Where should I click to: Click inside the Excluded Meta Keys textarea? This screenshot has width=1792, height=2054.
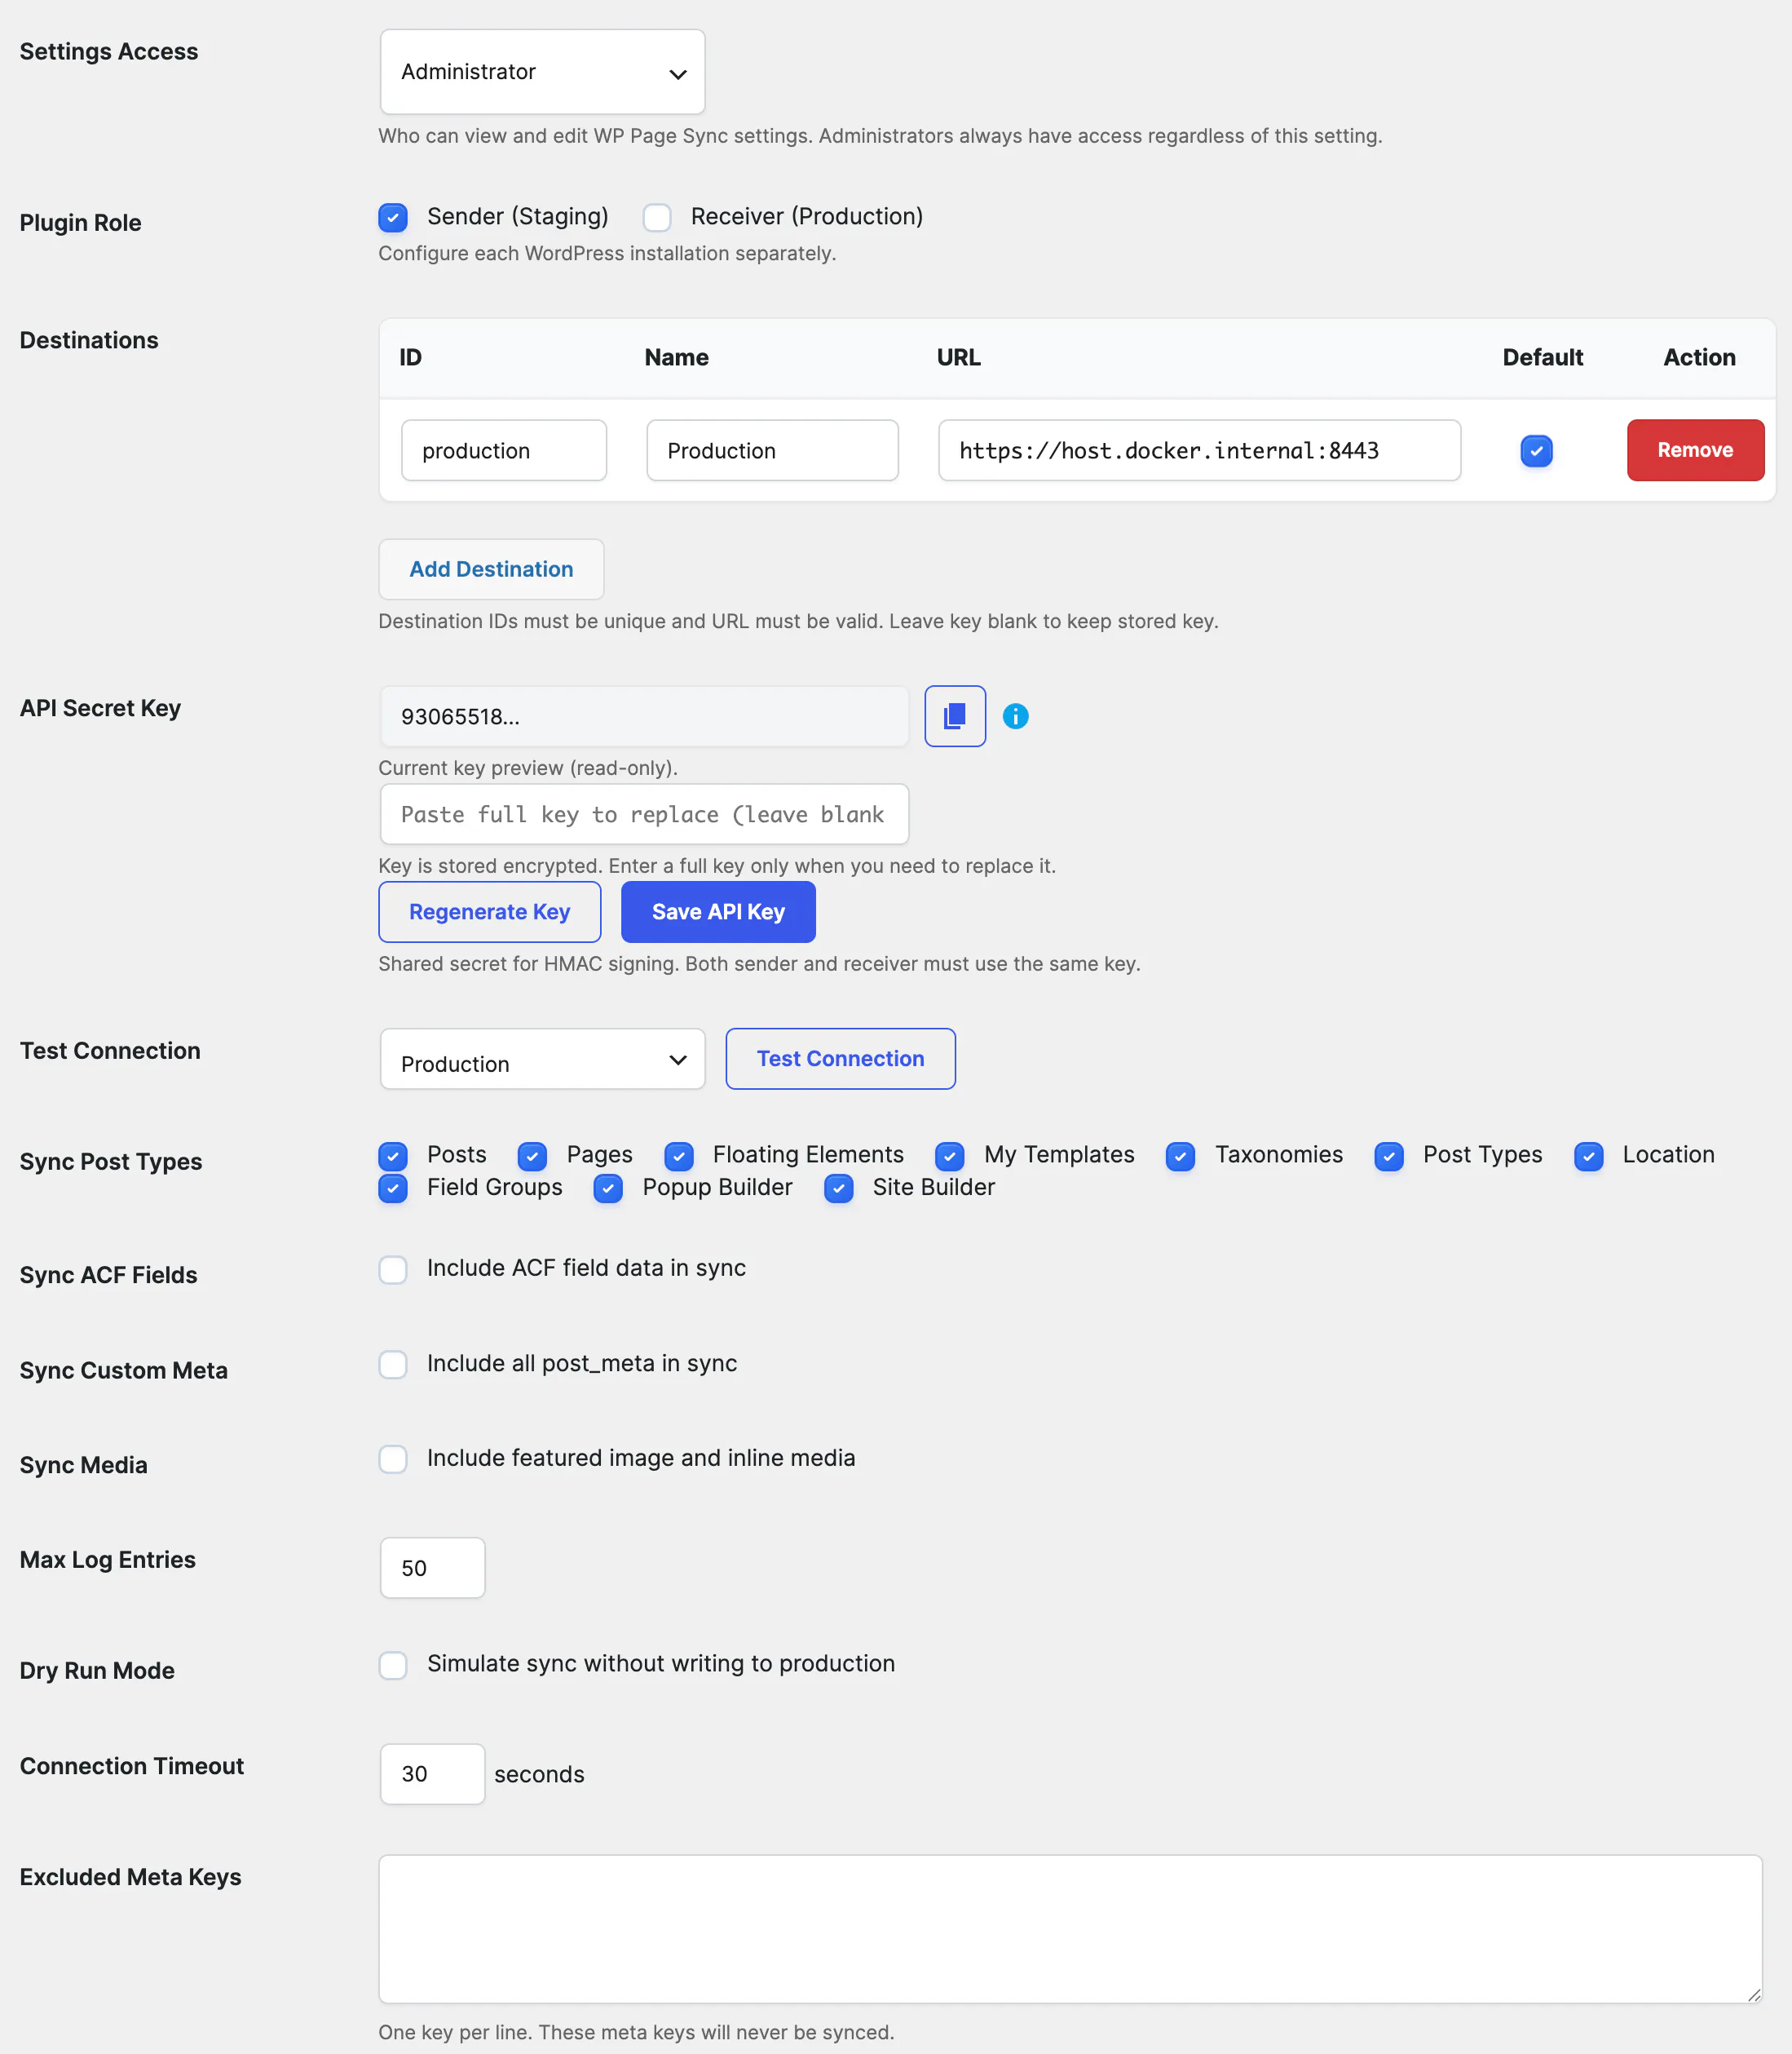(x=1070, y=1929)
